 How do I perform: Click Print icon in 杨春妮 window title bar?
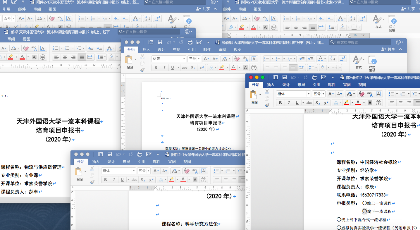pos(190,42)
